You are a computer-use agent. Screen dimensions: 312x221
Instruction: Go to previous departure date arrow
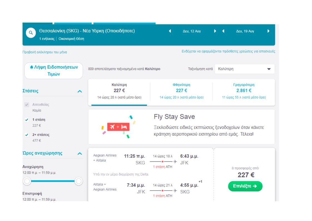pyautogui.click(x=170, y=31)
